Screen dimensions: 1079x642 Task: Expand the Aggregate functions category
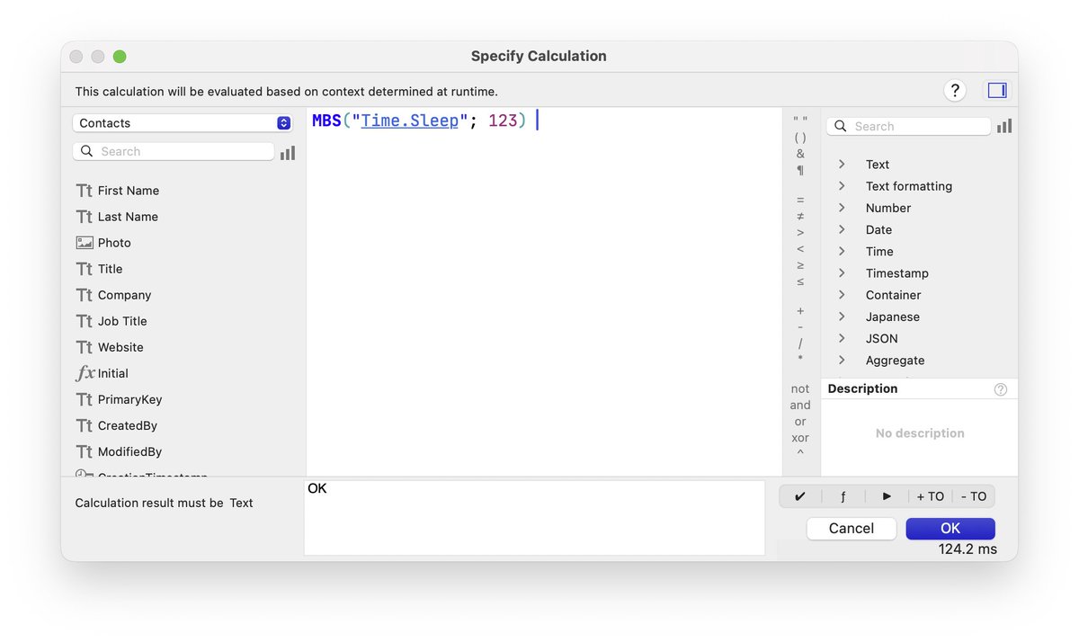[x=843, y=361]
